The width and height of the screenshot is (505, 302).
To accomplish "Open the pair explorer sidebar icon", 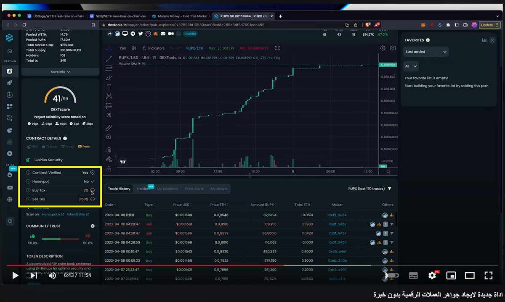I will click(9, 71).
